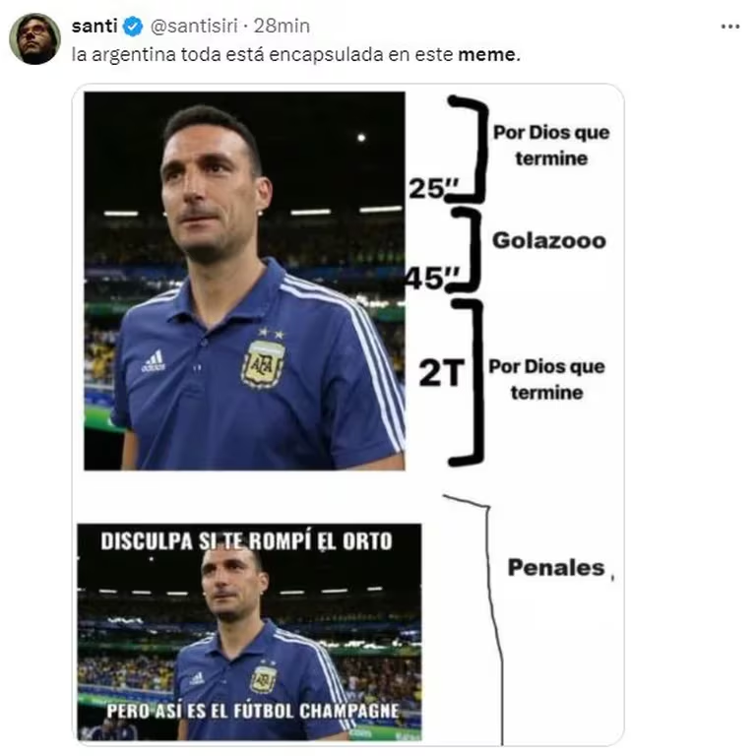
Task: Open santi's round profile avatar
Action: coord(34,38)
